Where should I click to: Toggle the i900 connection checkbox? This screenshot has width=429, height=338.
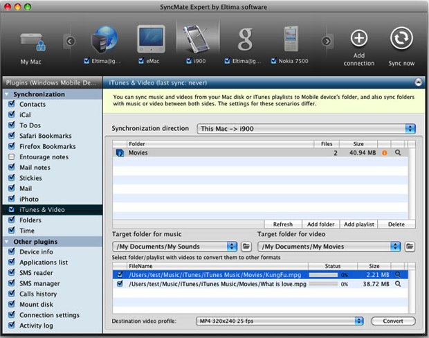click(x=189, y=61)
